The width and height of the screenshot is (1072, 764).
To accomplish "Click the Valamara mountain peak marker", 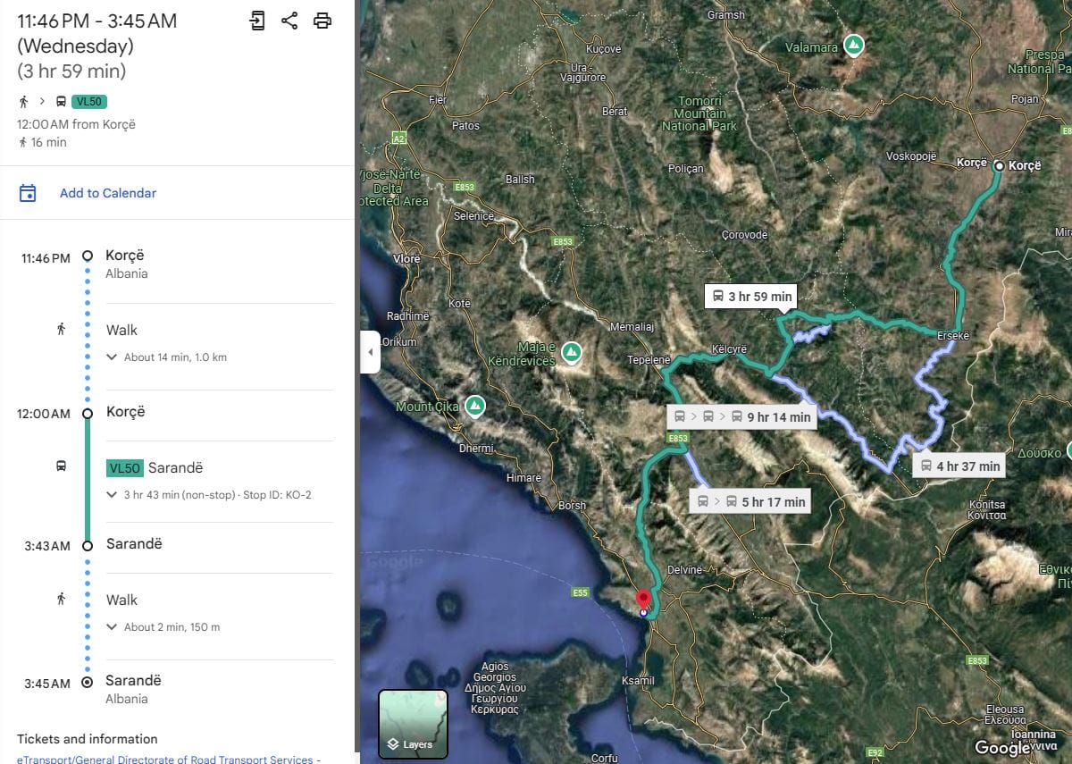I will [x=854, y=45].
